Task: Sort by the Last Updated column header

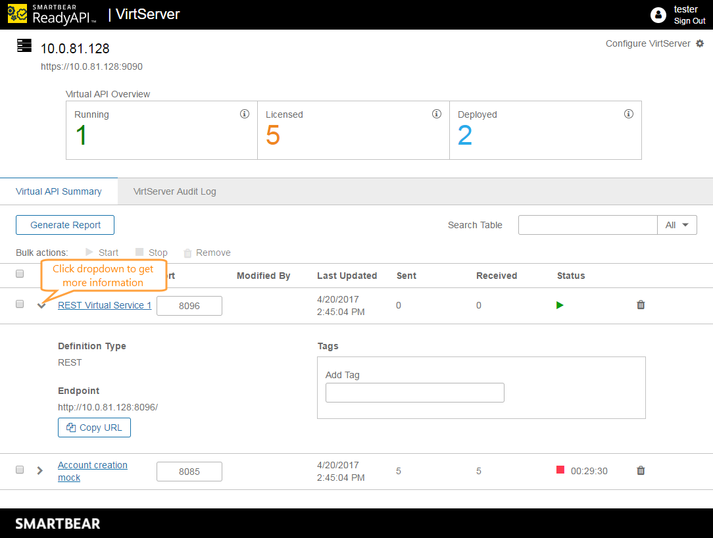Action: 347,276
